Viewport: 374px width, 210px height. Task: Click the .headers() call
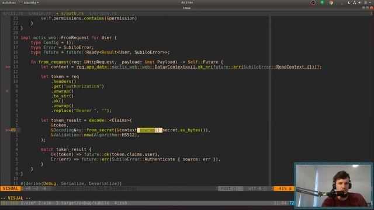[64, 82]
